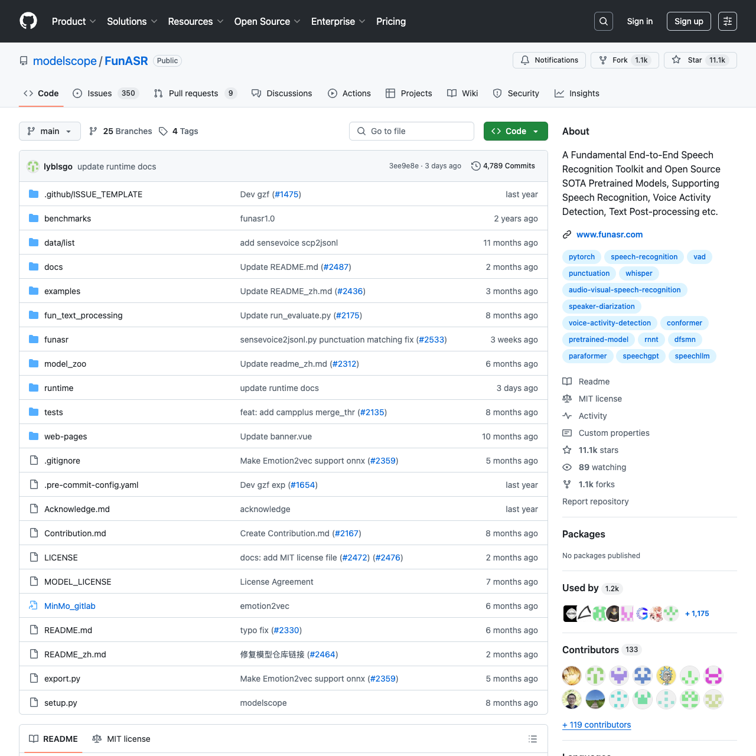Switch to the Discussions tab

tap(282, 93)
